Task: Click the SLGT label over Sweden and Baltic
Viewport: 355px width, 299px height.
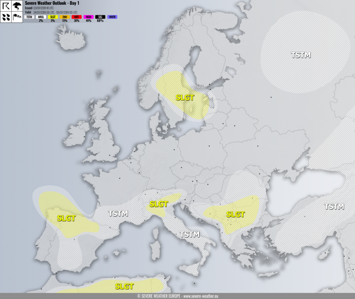Action: point(185,97)
